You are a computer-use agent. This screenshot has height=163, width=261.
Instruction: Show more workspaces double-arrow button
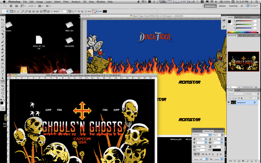pos(241,6)
